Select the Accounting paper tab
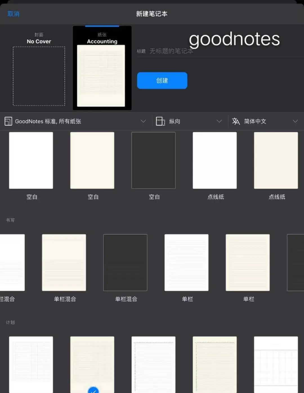This screenshot has width=304, height=393. (x=102, y=68)
